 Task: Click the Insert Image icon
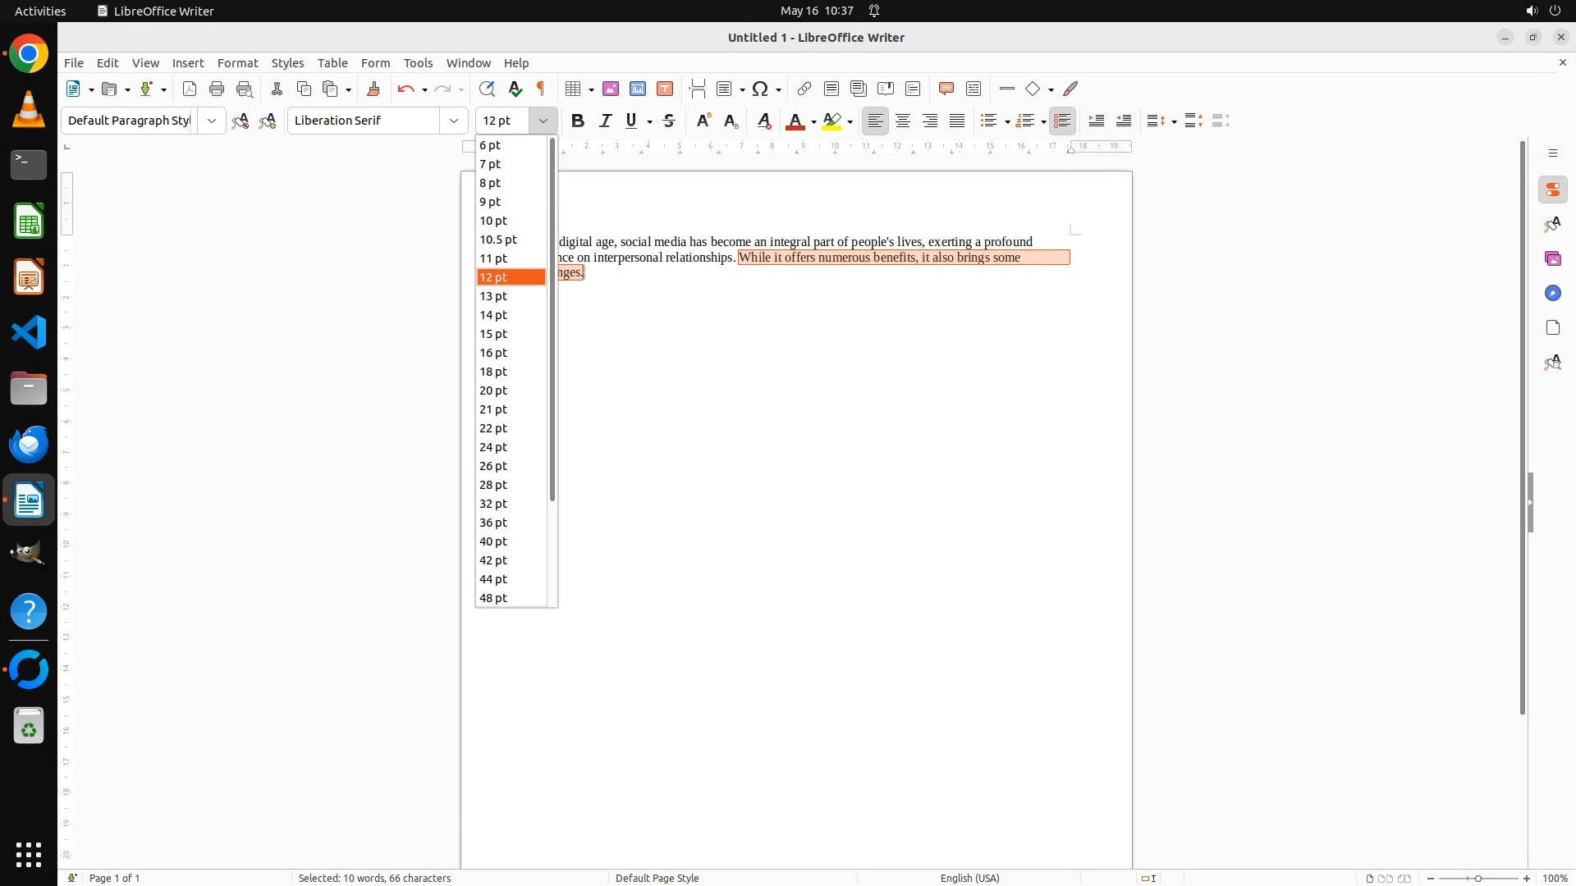click(611, 89)
